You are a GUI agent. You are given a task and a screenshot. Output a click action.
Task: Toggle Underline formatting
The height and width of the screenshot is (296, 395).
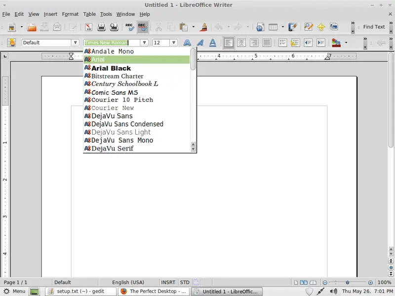point(213,43)
